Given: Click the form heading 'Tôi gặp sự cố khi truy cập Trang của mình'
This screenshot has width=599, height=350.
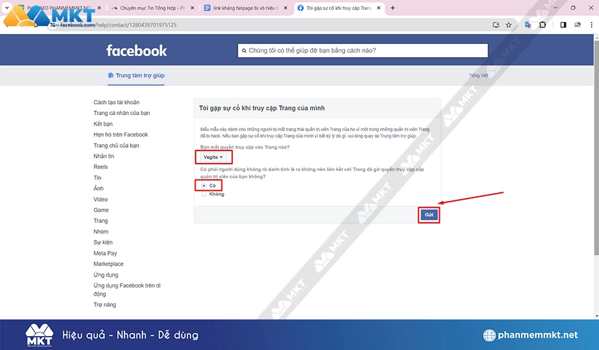Looking at the screenshot, I should coord(262,108).
